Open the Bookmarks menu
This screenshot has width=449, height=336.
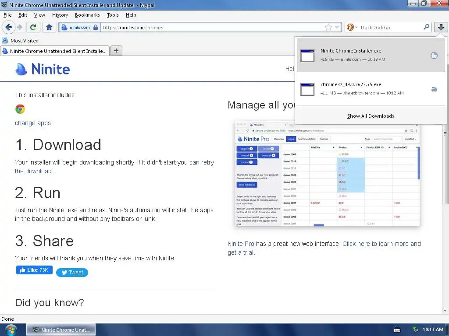[x=87, y=15]
